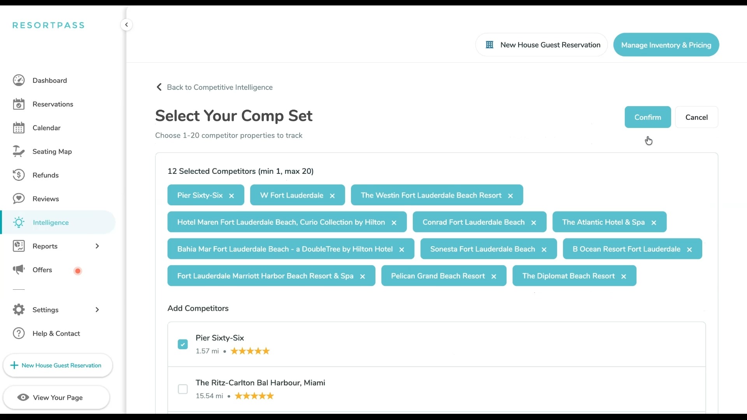The width and height of the screenshot is (747, 420).
Task: Open the Dashboard from the sidebar
Action: pos(49,80)
